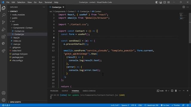Open the Terminal menu

(48, 2)
